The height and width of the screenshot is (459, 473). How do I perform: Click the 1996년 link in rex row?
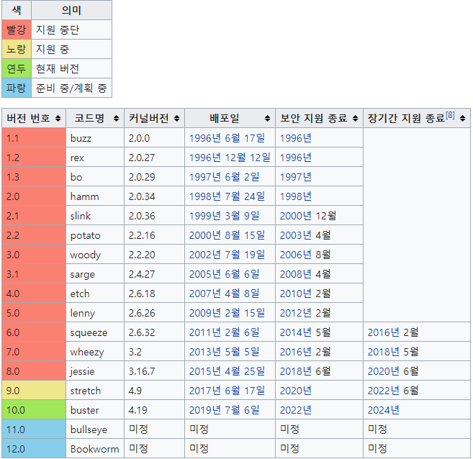[296, 158]
